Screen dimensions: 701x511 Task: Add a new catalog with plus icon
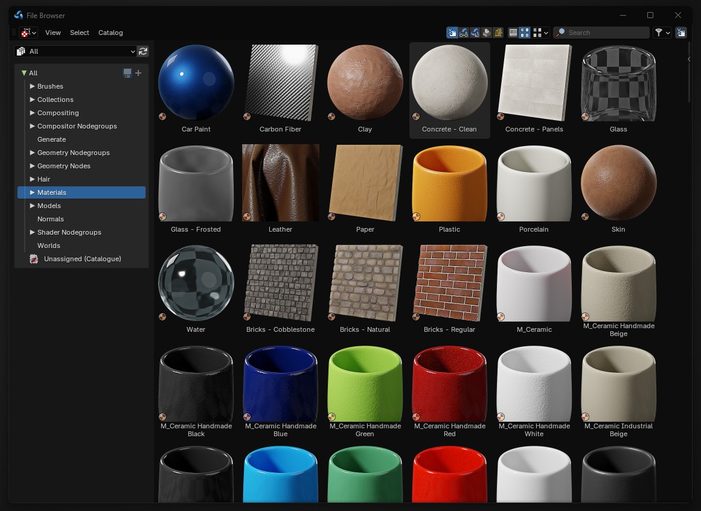[139, 73]
